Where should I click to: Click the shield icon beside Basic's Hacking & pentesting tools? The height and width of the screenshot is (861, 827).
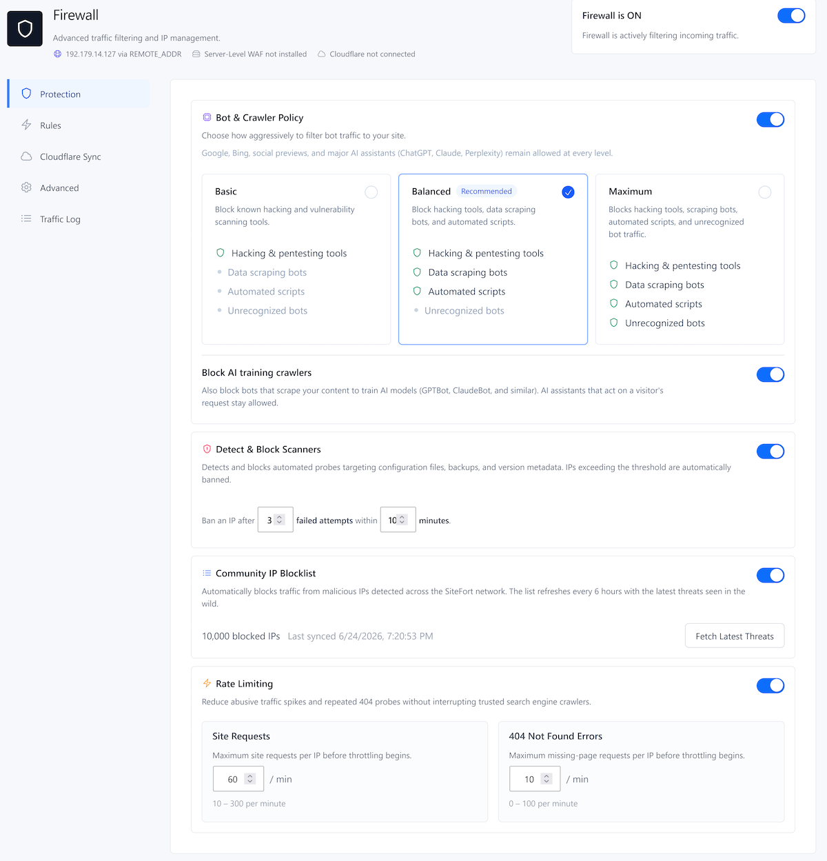tap(221, 253)
